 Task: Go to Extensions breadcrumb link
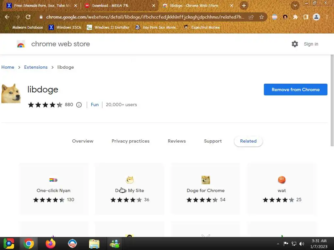point(36,67)
